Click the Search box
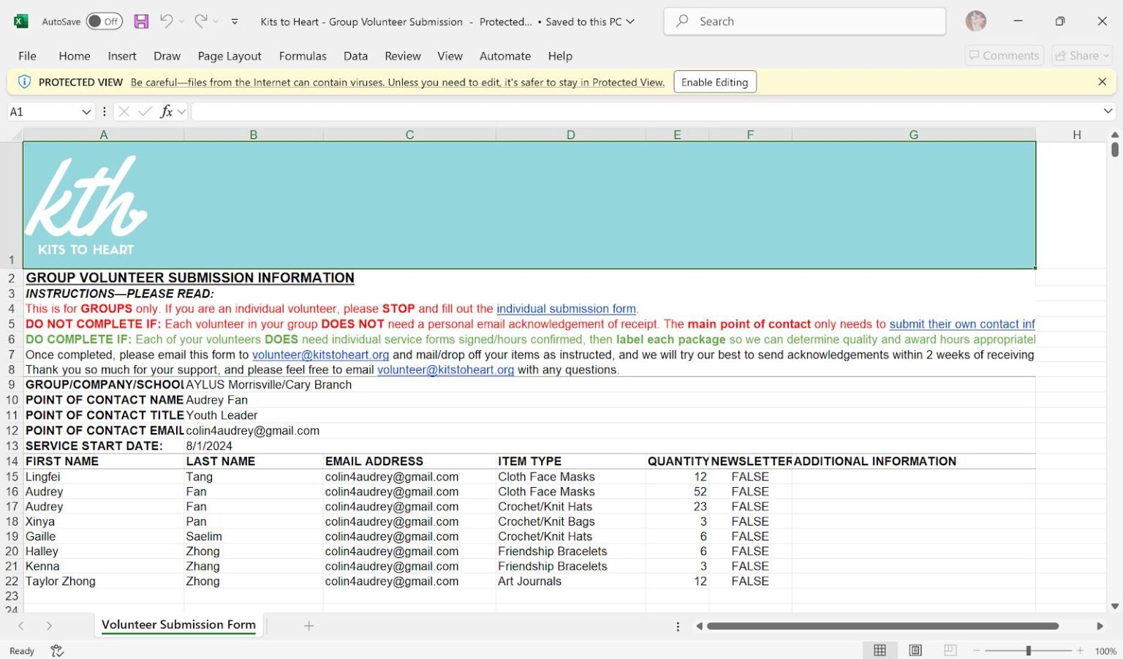 (804, 21)
